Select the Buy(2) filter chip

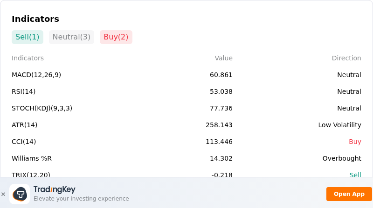pyautogui.click(x=116, y=37)
